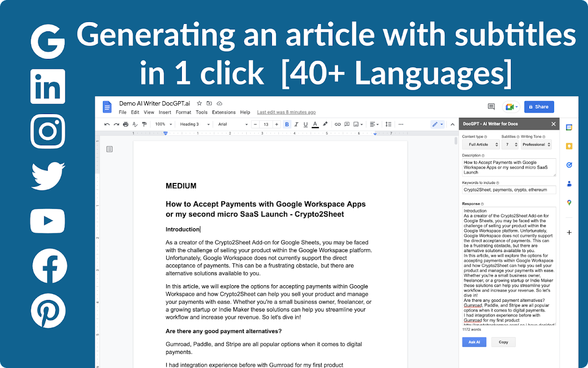
Task: Change Writing Tone from Professional
Action: (x=536, y=144)
